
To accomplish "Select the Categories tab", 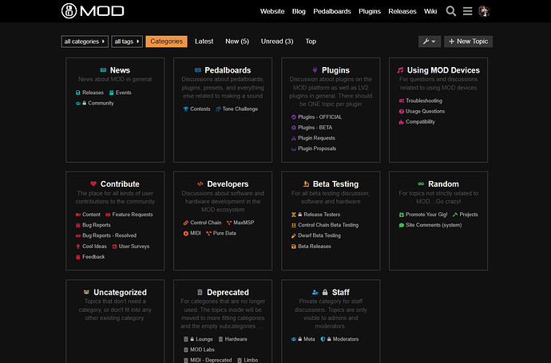I will click(167, 41).
